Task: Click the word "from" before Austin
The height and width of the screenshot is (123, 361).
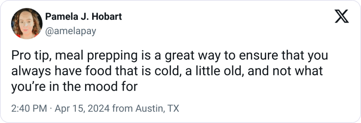Action: tap(122, 108)
